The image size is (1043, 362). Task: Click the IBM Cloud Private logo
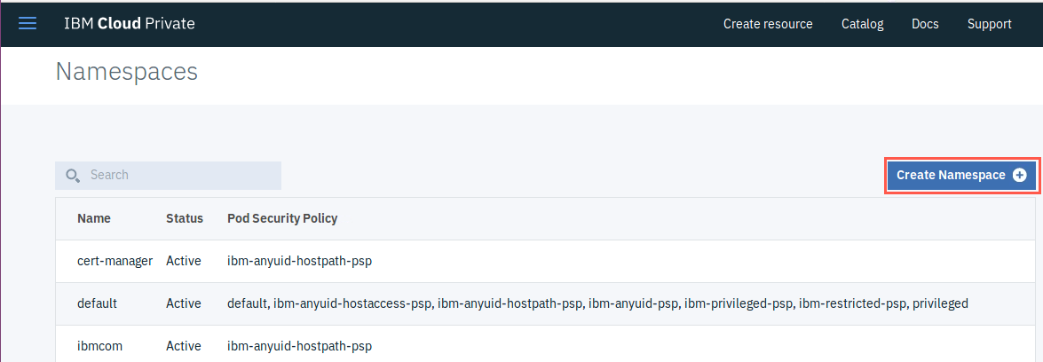pyautogui.click(x=129, y=24)
